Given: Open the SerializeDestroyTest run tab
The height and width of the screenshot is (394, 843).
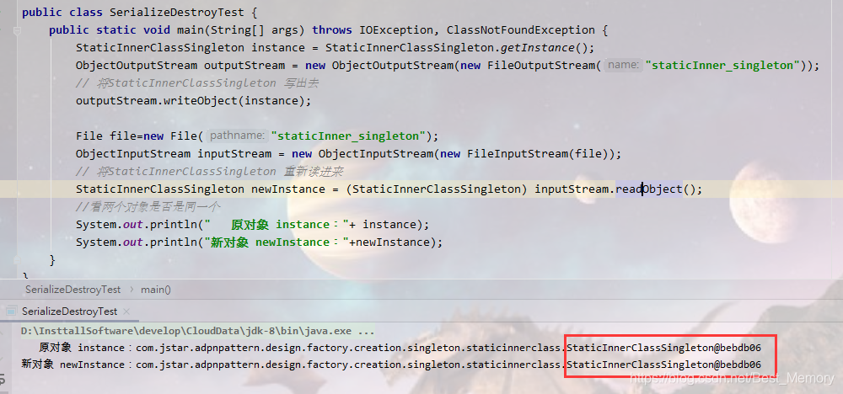Looking at the screenshot, I should pos(69,311).
